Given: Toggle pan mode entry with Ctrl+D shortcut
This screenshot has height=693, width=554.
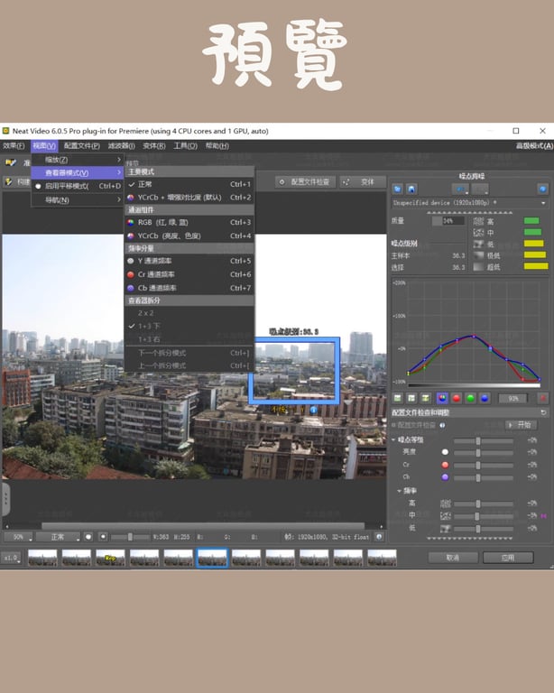Looking at the screenshot, I should point(77,186).
